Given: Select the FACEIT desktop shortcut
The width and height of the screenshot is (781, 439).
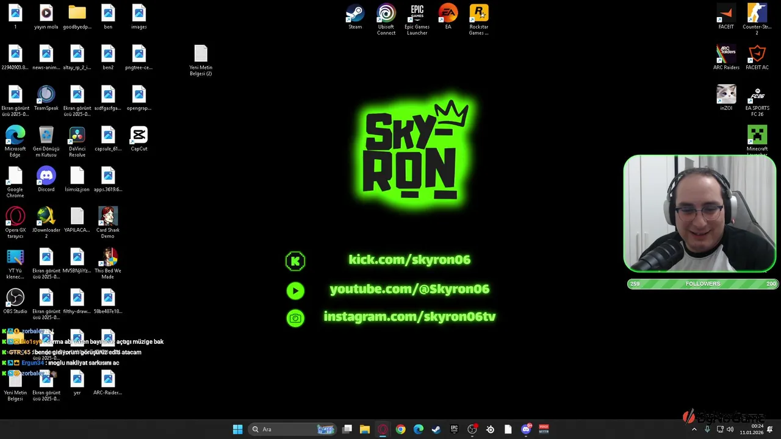Looking at the screenshot, I should [x=726, y=17].
